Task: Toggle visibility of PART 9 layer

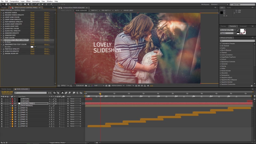Action: (2, 108)
